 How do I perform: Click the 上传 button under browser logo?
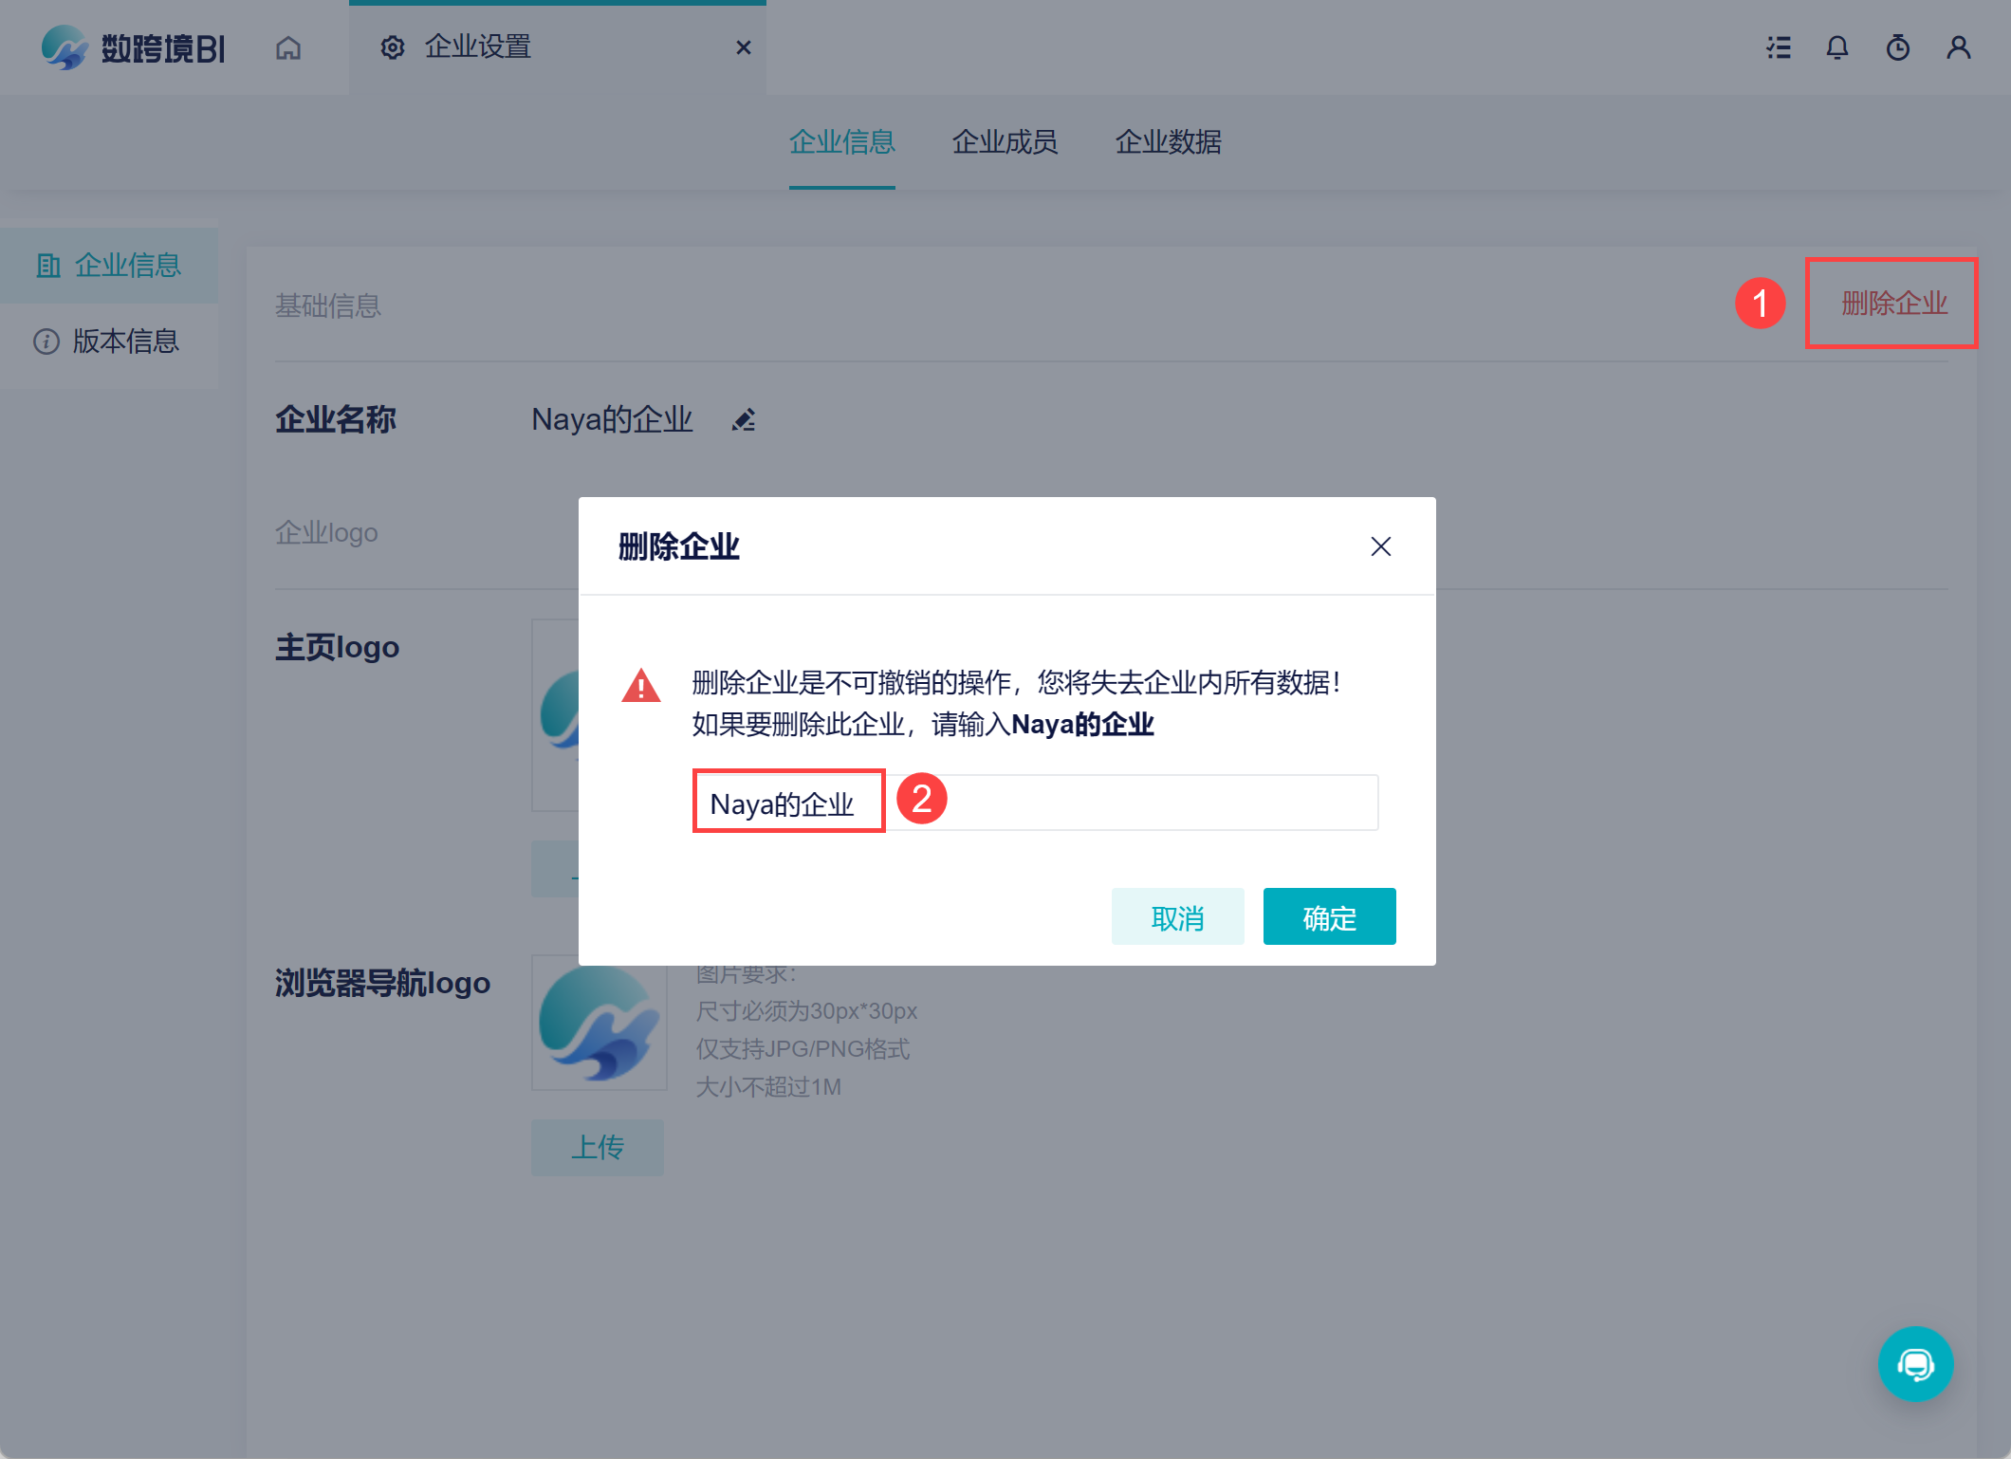(597, 1147)
